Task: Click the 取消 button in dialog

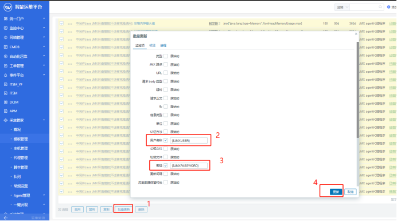Action: pyautogui.click(x=351, y=192)
